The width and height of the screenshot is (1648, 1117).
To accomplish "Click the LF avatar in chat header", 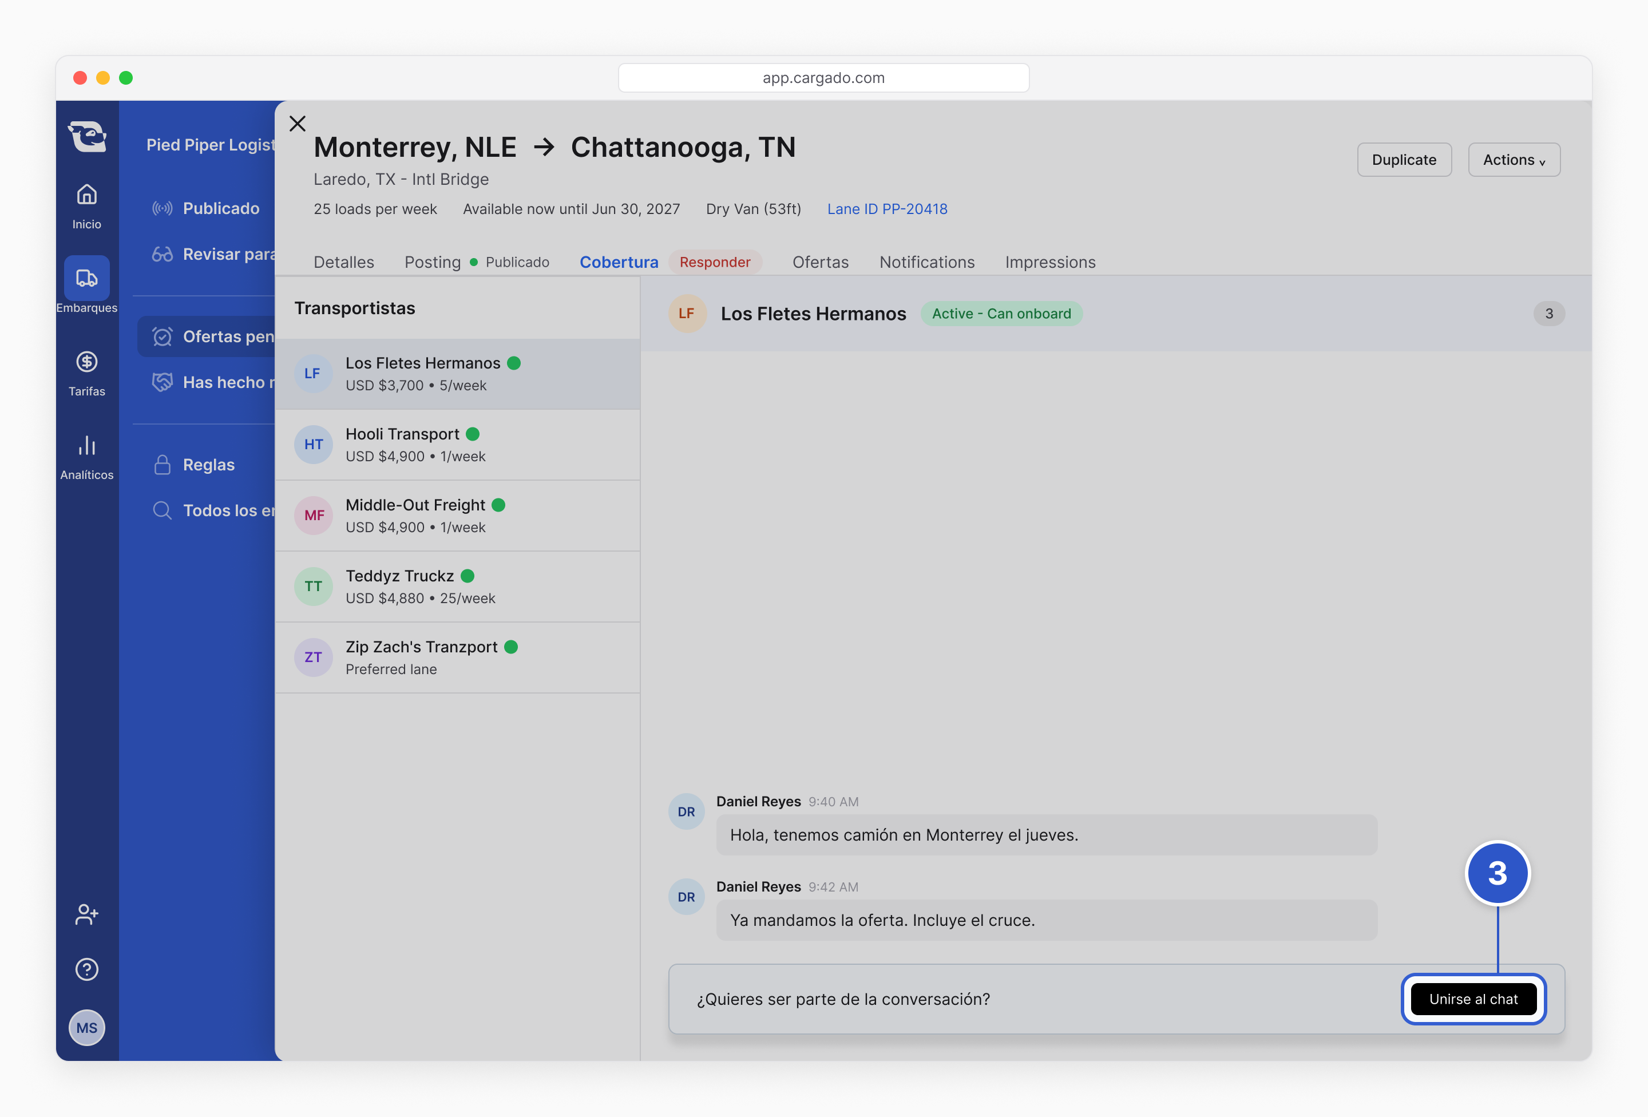I will (x=687, y=314).
